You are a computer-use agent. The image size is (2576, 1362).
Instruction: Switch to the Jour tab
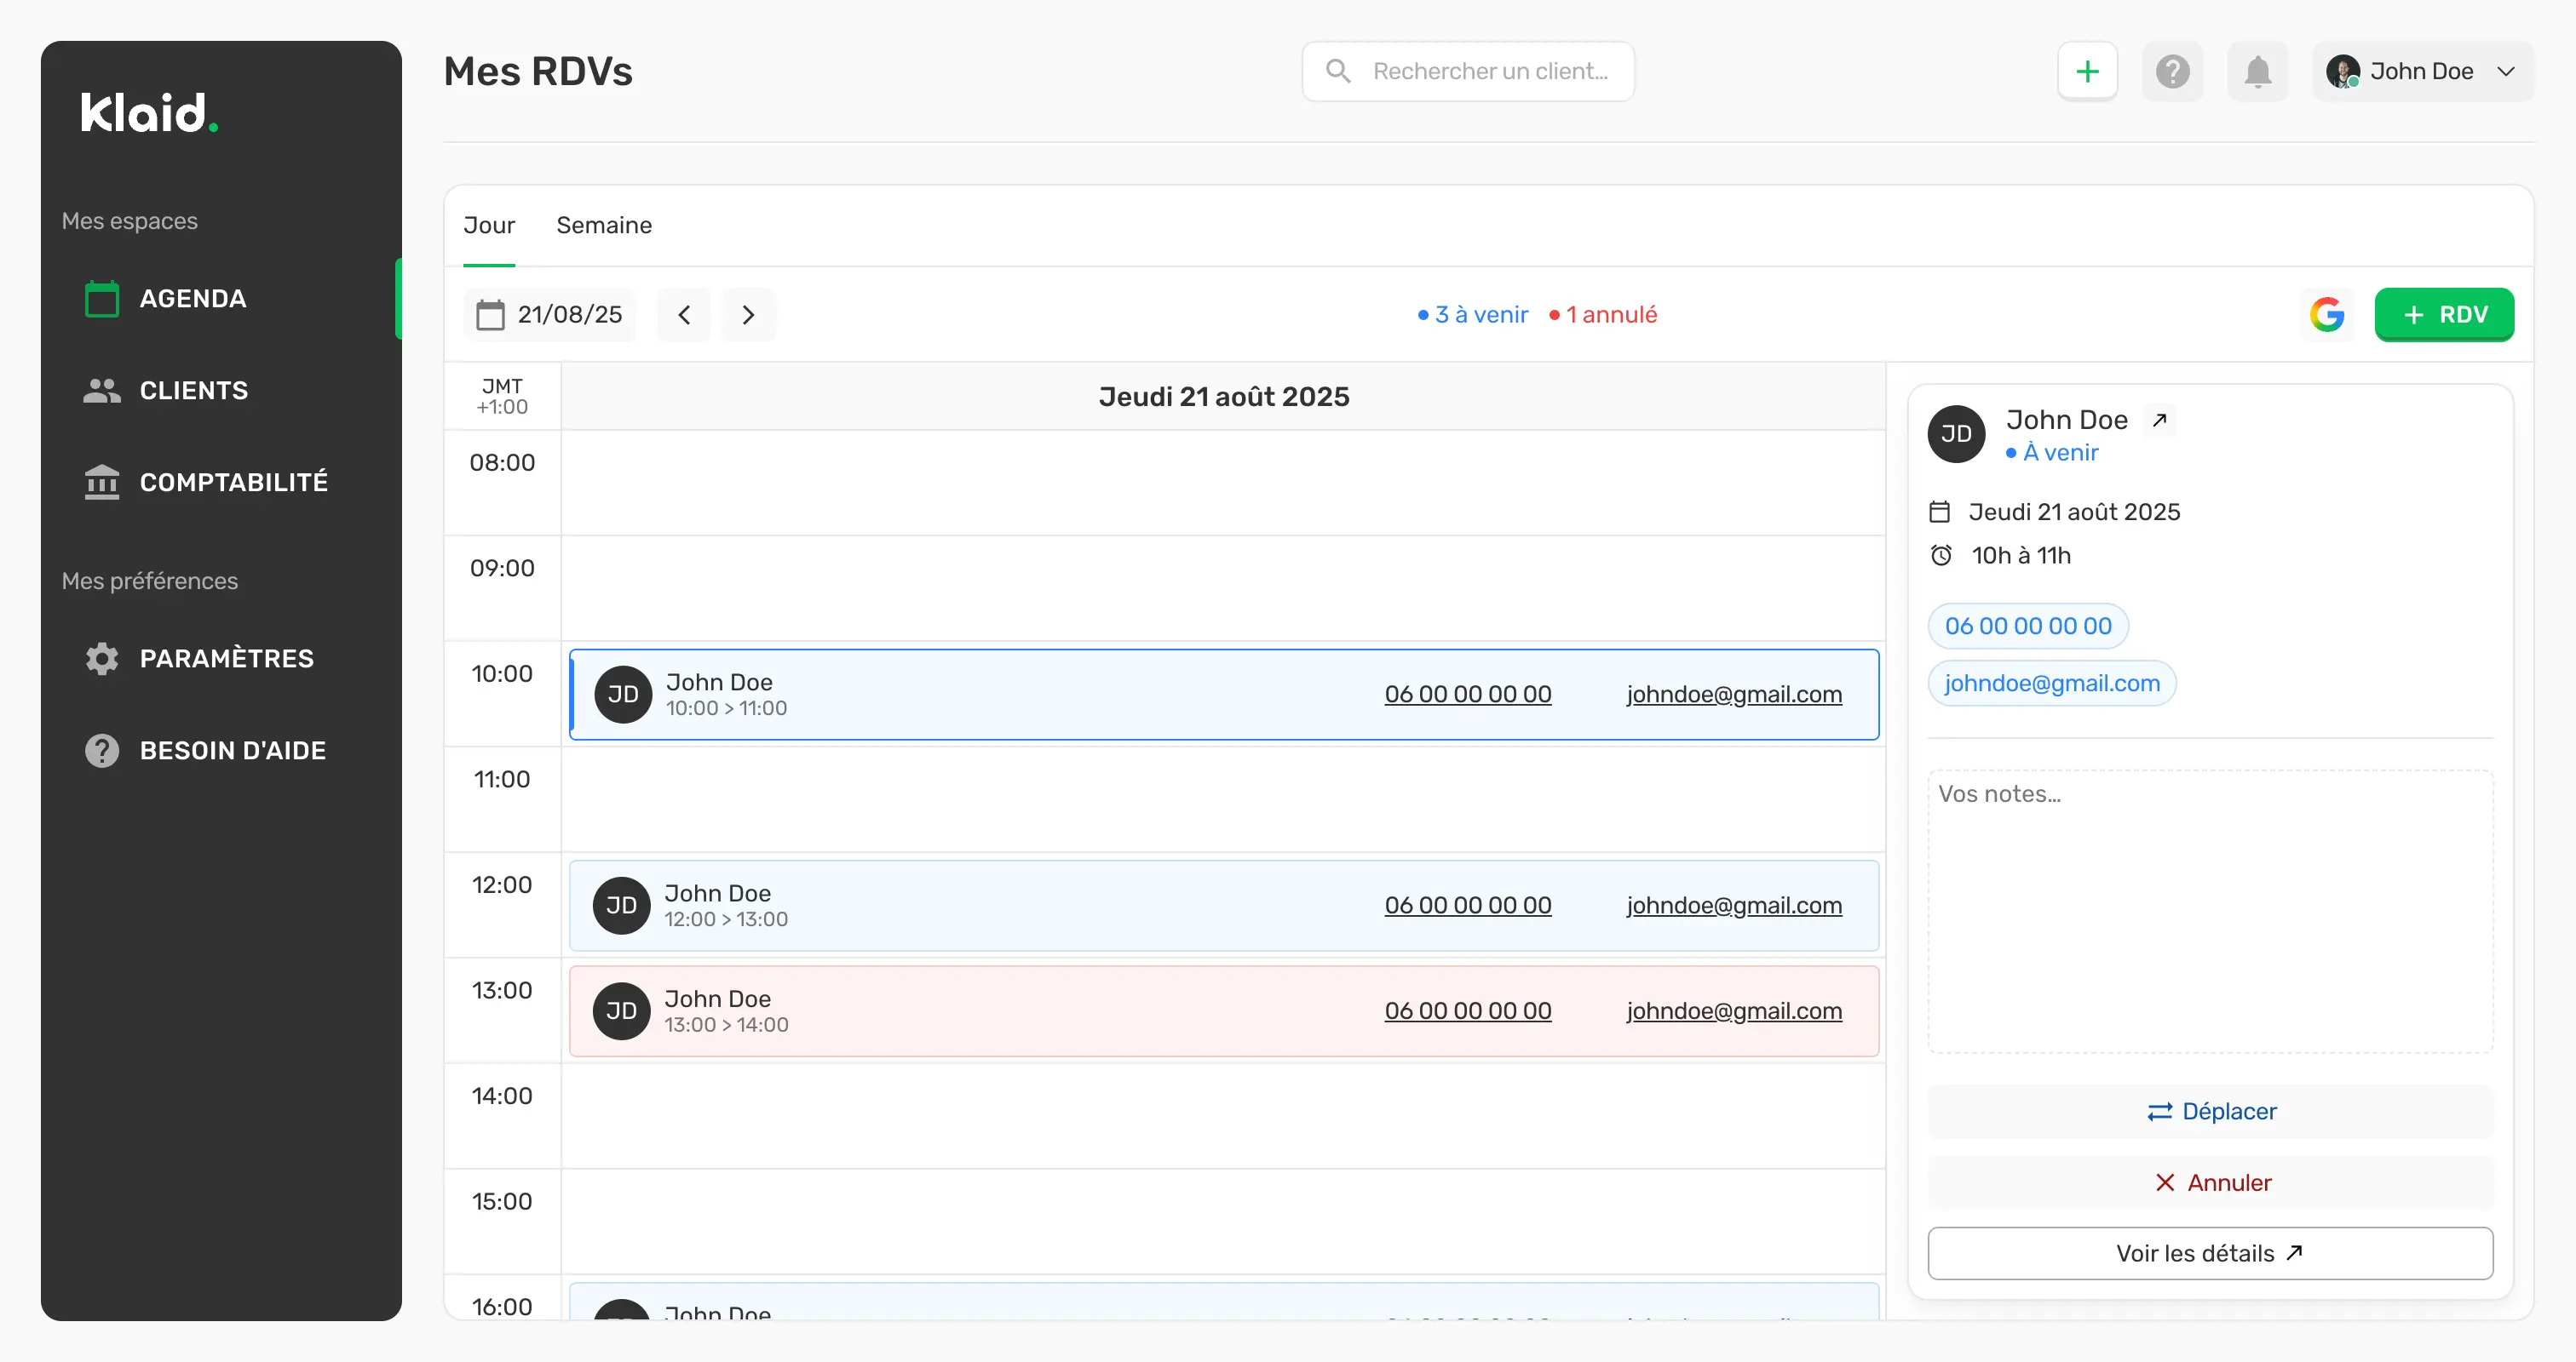(489, 225)
